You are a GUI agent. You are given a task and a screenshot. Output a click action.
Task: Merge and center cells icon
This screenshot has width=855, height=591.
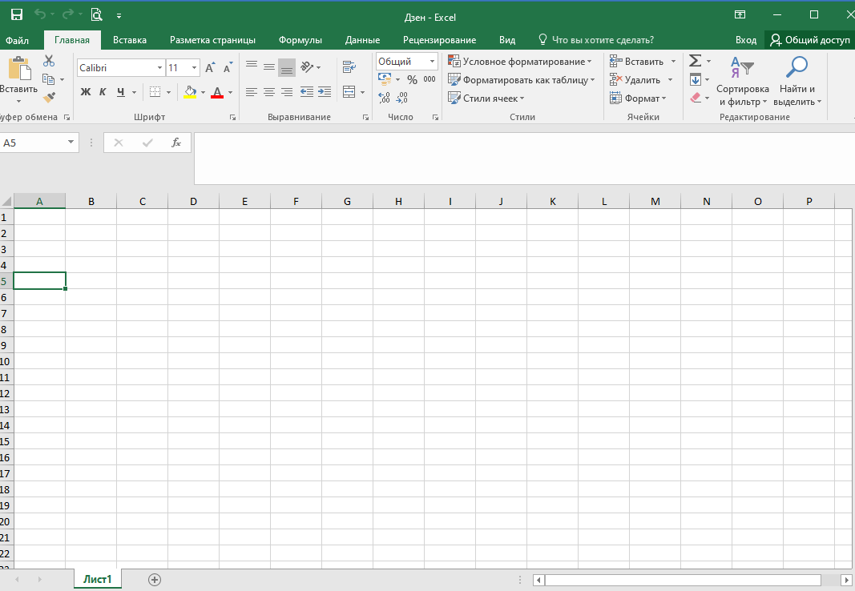click(x=349, y=92)
